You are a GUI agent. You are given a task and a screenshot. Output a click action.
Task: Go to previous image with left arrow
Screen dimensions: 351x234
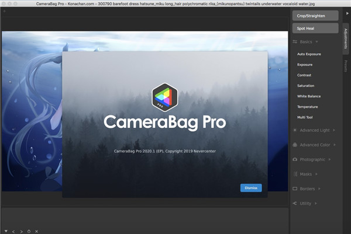(13, 231)
